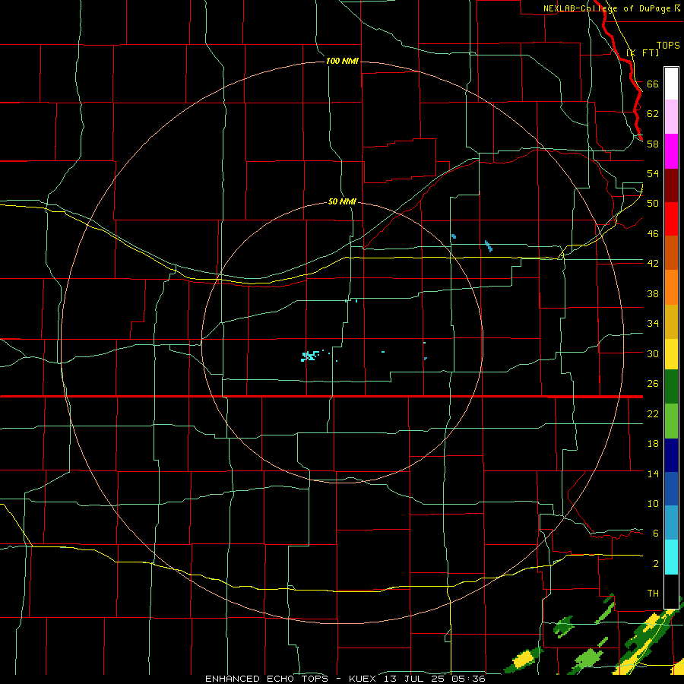The width and height of the screenshot is (684, 684).
Task: Click the 14 legend scale value
Action: pyautogui.click(x=653, y=473)
